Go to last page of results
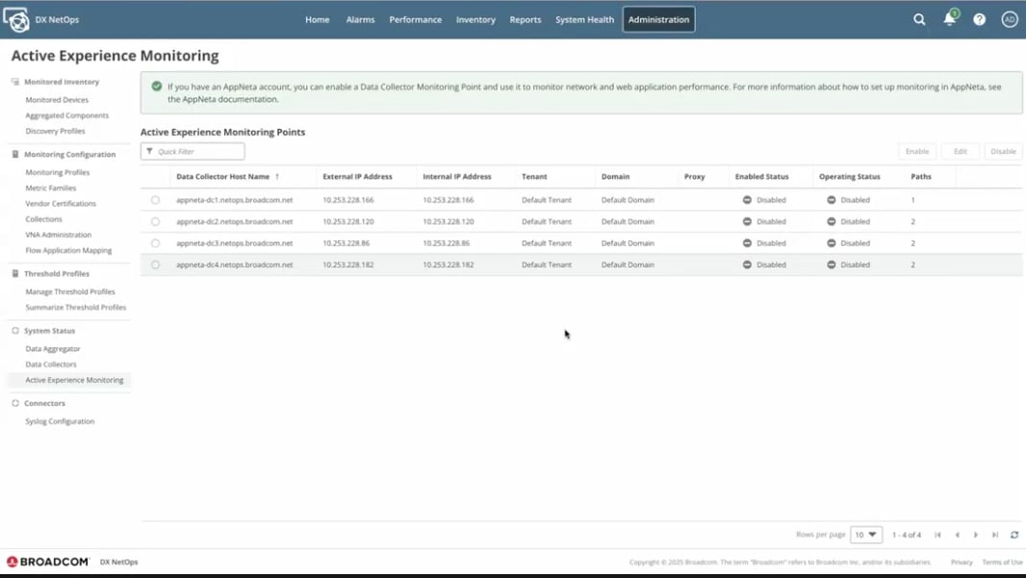The image size is (1026, 578). 994,535
